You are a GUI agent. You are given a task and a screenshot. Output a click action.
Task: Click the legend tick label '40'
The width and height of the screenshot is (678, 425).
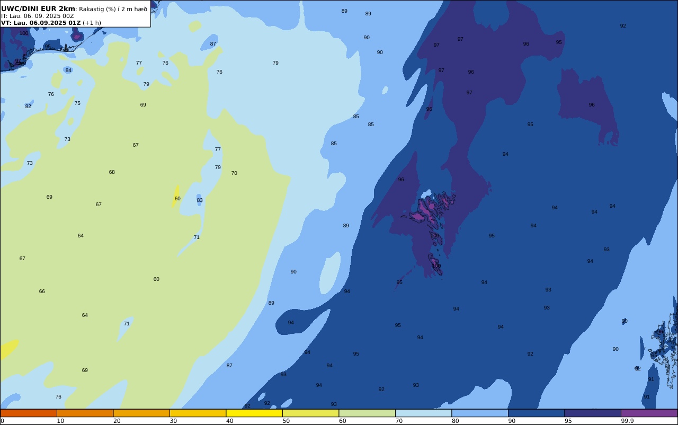point(229,421)
